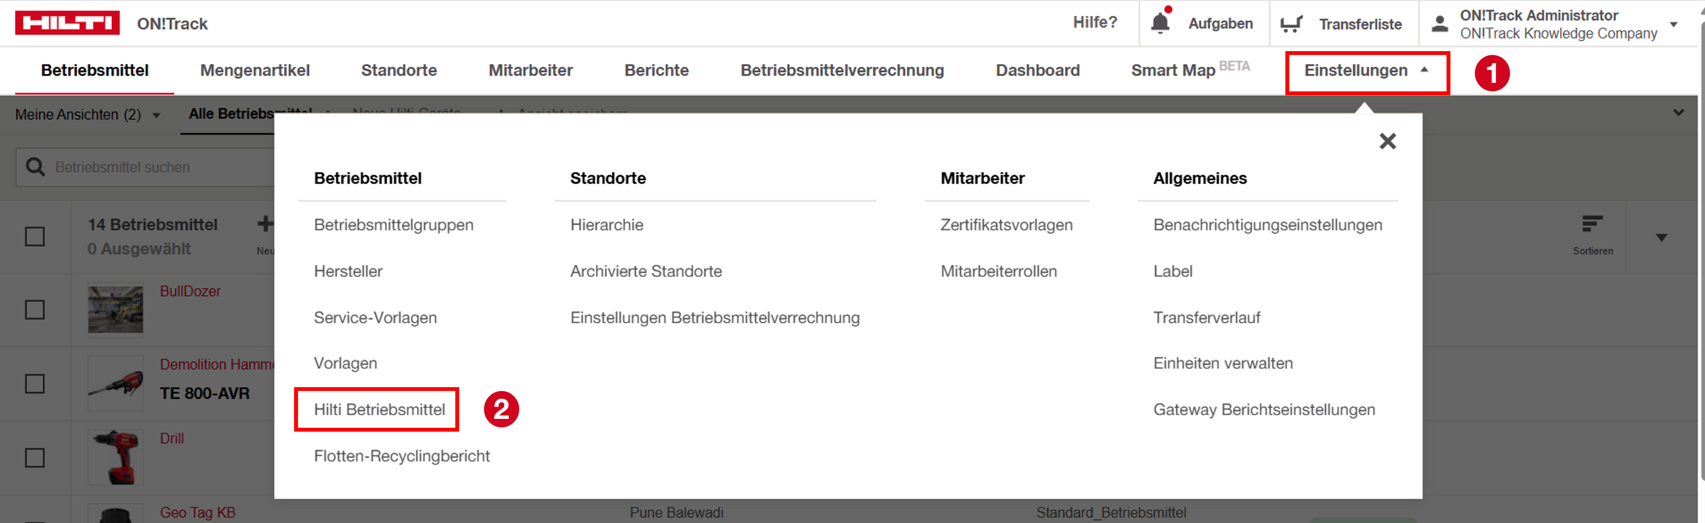Collapse the Einstellungen dropdown menu
The width and height of the screenshot is (1705, 523).
tap(1424, 69)
